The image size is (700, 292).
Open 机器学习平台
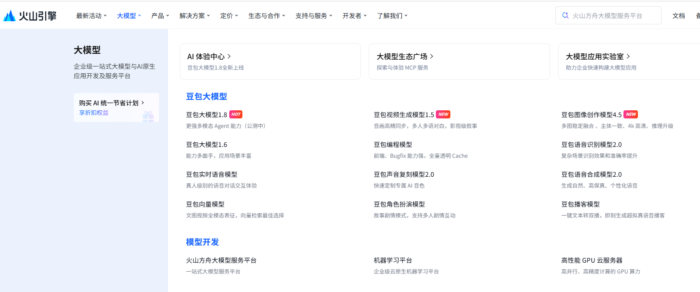[x=393, y=260]
